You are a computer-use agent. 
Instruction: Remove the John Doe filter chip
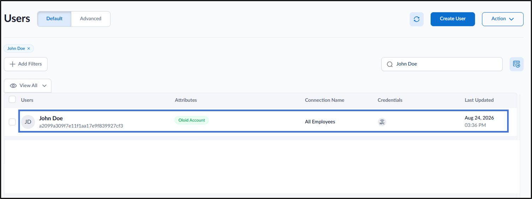pos(29,49)
